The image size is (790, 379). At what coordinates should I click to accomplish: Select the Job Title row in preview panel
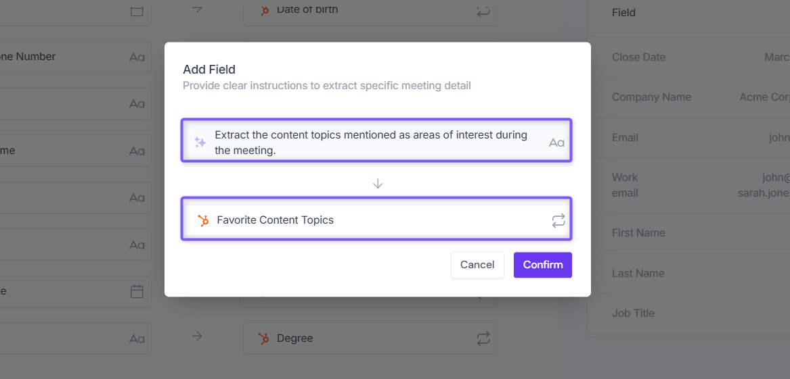(688, 313)
